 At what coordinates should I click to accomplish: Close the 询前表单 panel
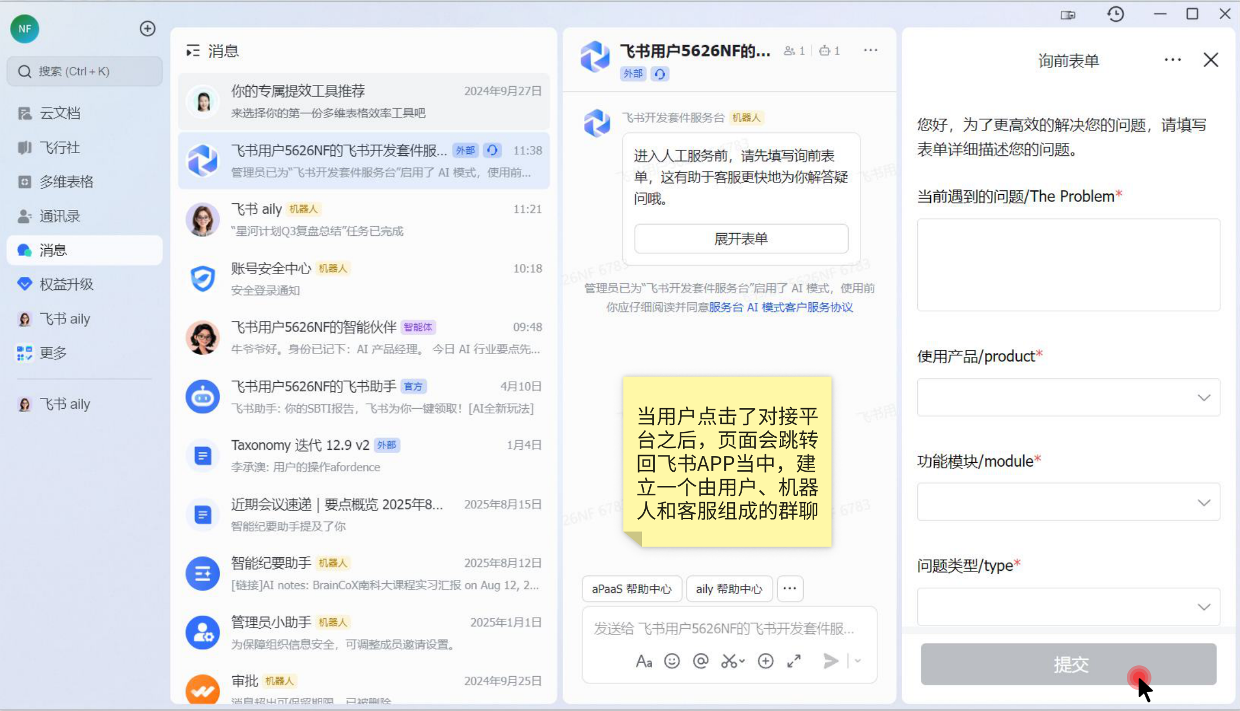(x=1211, y=60)
